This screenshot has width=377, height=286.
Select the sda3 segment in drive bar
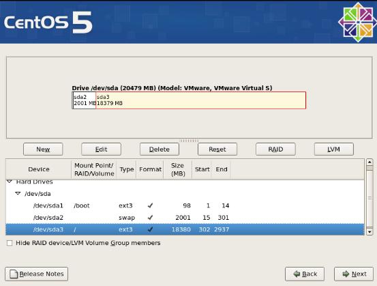click(x=200, y=100)
